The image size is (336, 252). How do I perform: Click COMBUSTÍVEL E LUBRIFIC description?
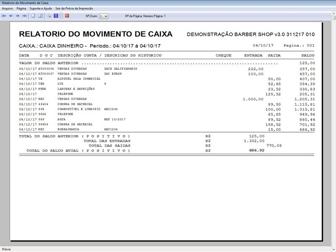click(x=79, y=109)
